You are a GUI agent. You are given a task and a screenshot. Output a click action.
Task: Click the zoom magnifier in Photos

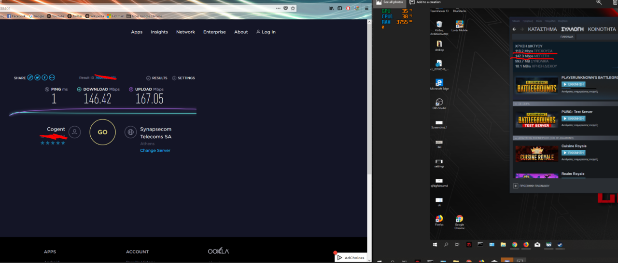599,2
